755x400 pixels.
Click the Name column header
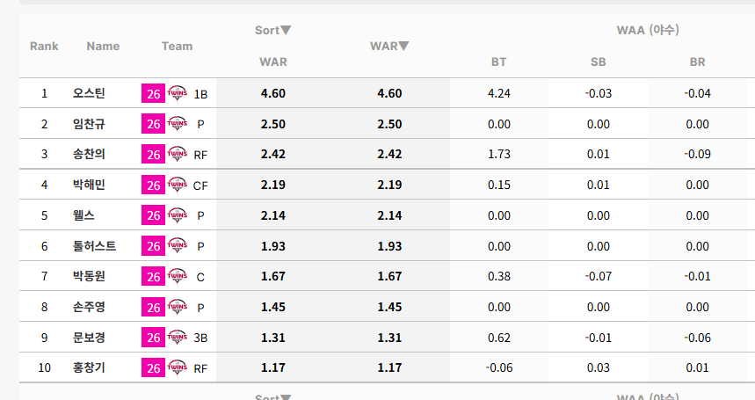tap(103, 47)
